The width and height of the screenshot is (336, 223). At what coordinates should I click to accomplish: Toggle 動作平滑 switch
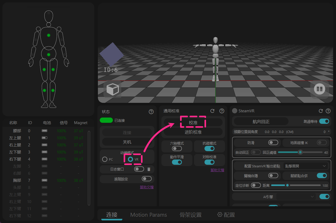[177, 162]
